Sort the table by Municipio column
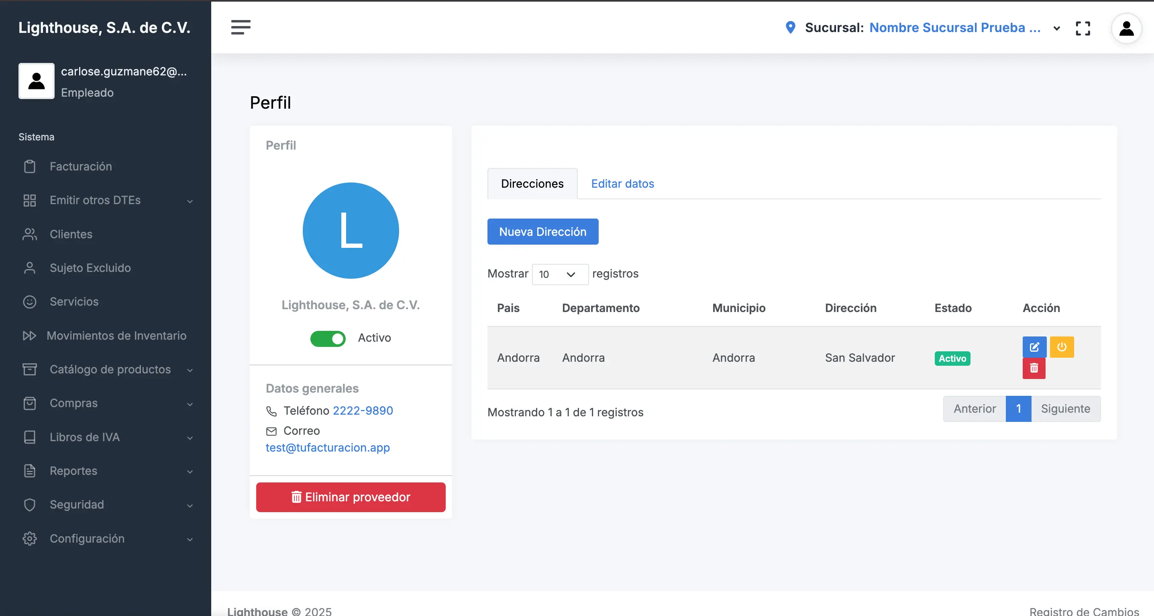Viewport: 1154px width, 616px height. click(x=739, y=308)
